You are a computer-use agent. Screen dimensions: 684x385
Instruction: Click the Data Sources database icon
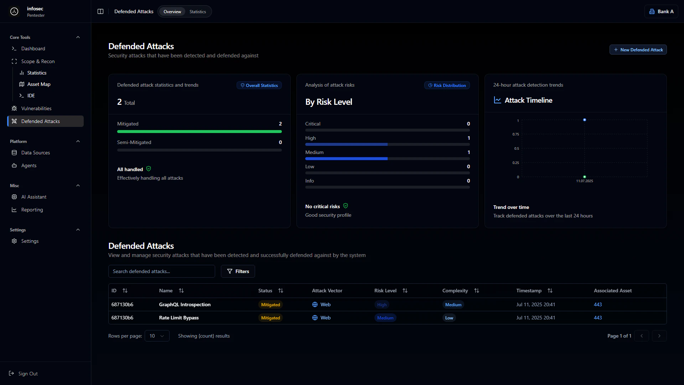pos(14,153)
